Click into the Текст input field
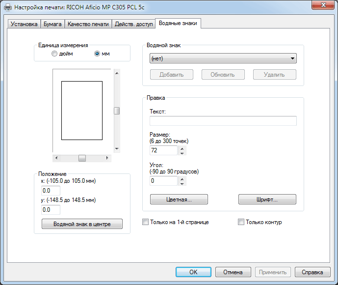The height and width of the screenshot is (285, 338). click(x=223, y=121)
